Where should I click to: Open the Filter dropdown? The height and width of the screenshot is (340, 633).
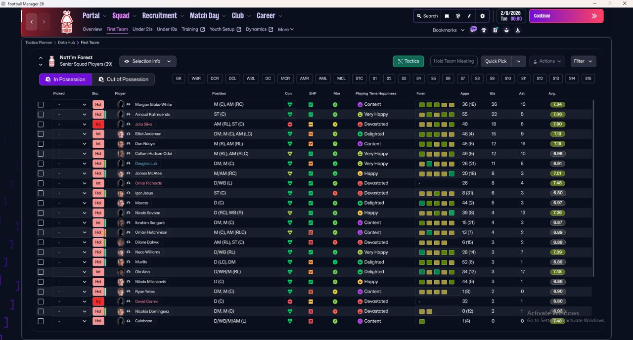pyautogui.click(x=583, y=61)
